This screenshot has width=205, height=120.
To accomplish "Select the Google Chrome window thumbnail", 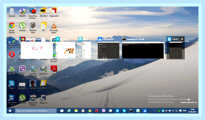I will [37, 50].
